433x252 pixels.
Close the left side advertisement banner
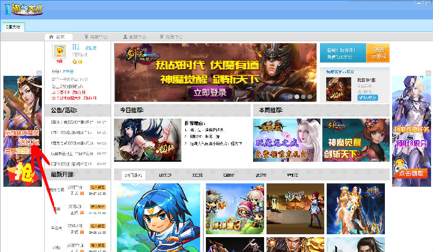(39, 73)
